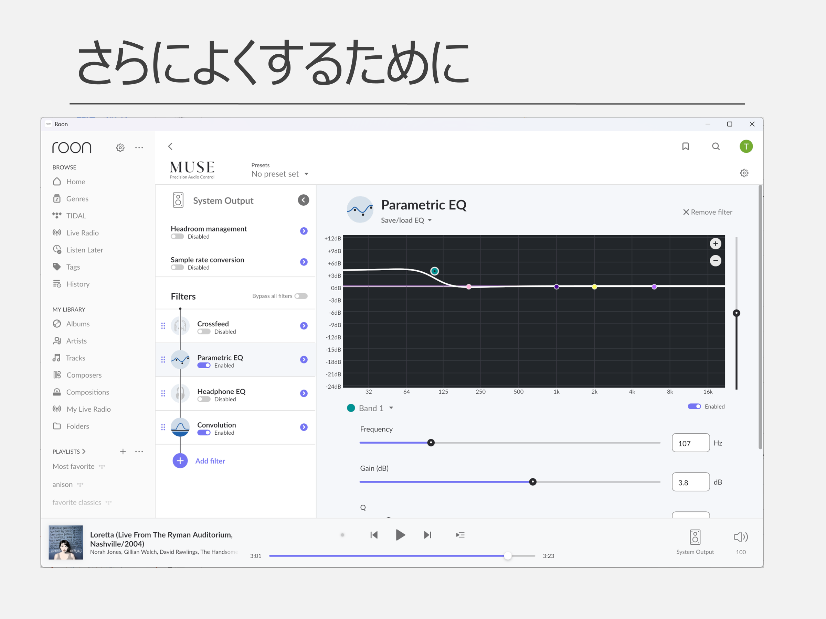
Task: Toggle Bypass all filters switch
Action: point(301,296)
